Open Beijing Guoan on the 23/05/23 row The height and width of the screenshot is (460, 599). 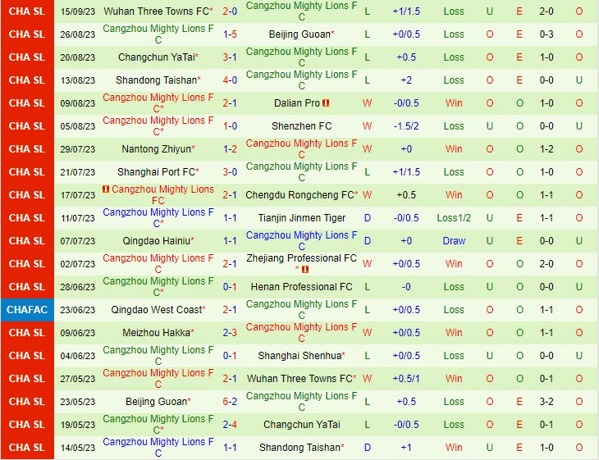pyautogui.click(x=156, y=402)
